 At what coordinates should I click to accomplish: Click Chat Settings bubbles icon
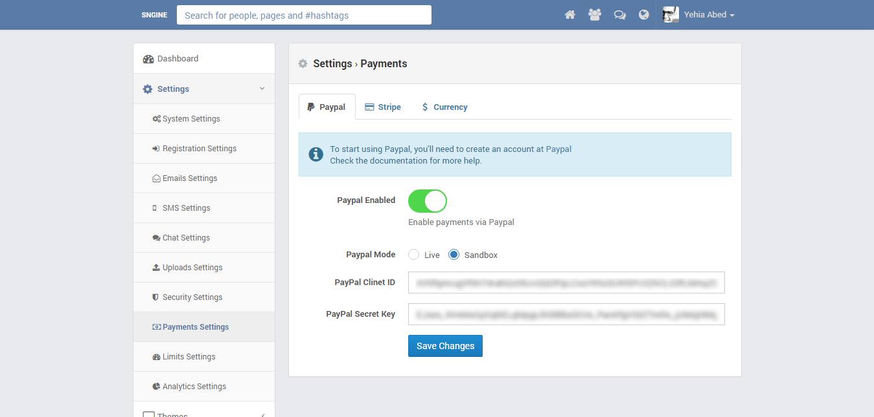pos(156,238)
